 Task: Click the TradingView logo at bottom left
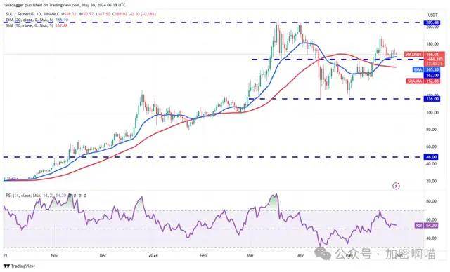20,266
